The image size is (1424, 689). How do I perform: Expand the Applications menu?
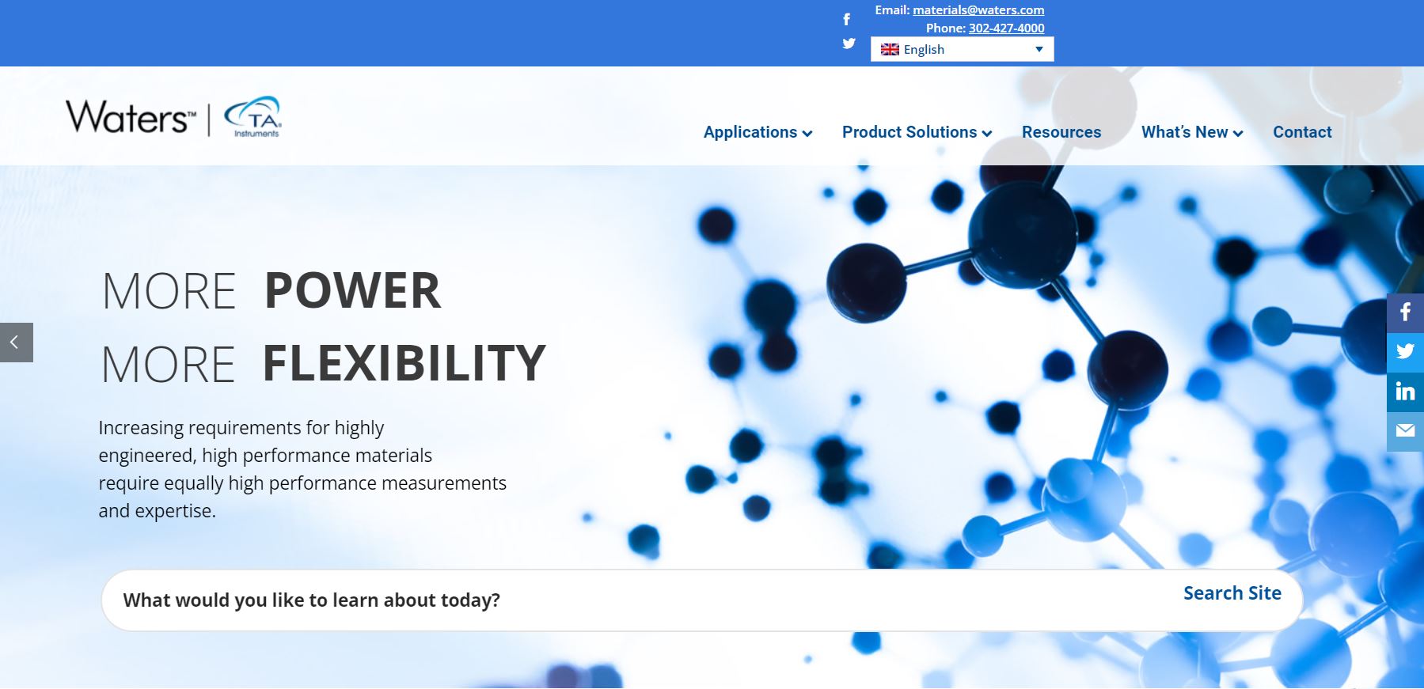pos(758,132)
